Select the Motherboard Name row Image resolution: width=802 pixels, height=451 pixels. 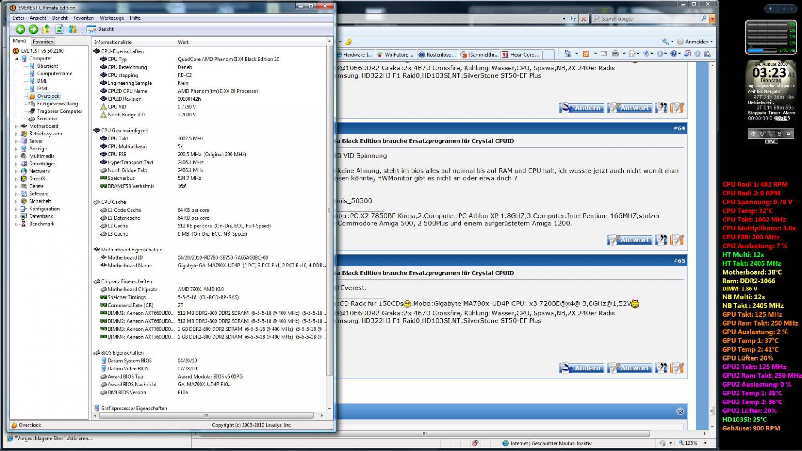pyautogui.click(x=209, y=266)
